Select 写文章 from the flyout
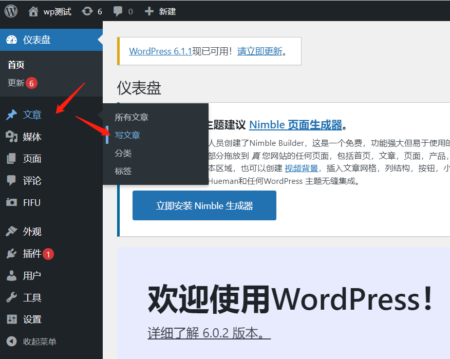Screen dimensions: 450x359 (127, 135)
